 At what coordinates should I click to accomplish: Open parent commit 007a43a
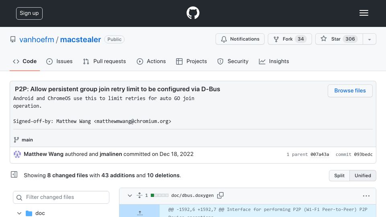[x=320, y=154]
